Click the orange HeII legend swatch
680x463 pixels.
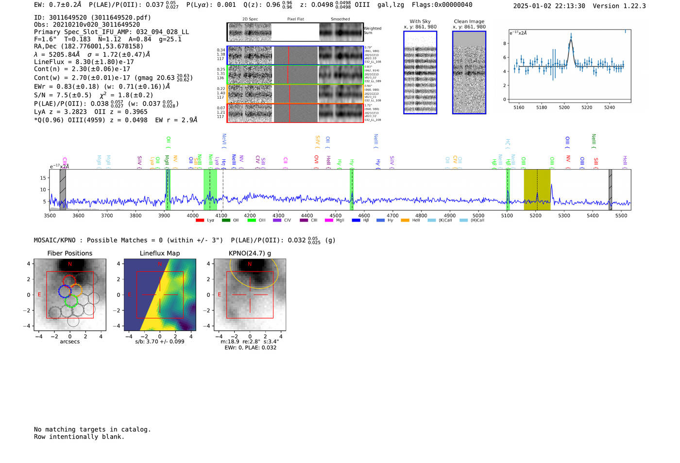coord(405,221)
